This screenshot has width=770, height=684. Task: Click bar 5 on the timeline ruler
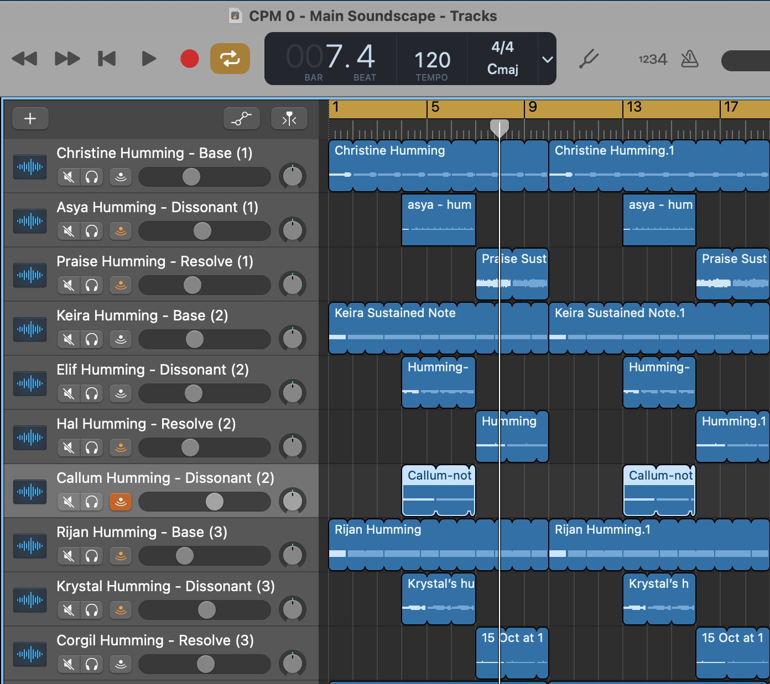click(435, 107)
